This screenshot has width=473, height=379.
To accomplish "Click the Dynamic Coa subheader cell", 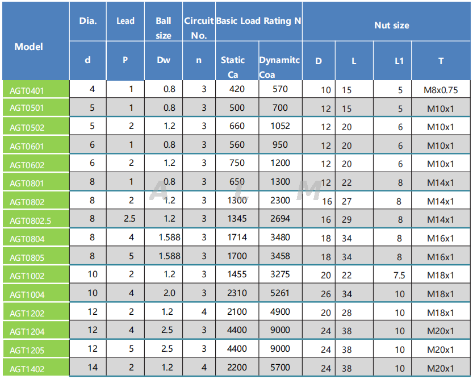I will (x=279, y=67).
